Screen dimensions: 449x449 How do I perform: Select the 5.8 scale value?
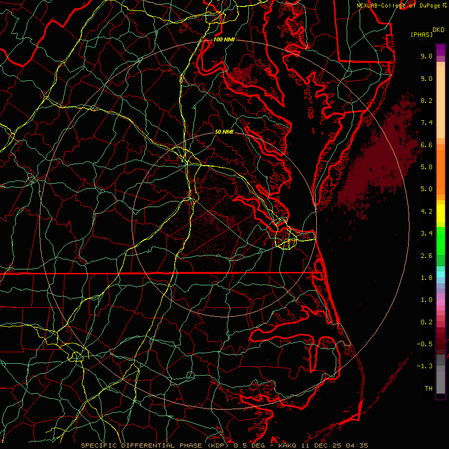coord(427,167)
